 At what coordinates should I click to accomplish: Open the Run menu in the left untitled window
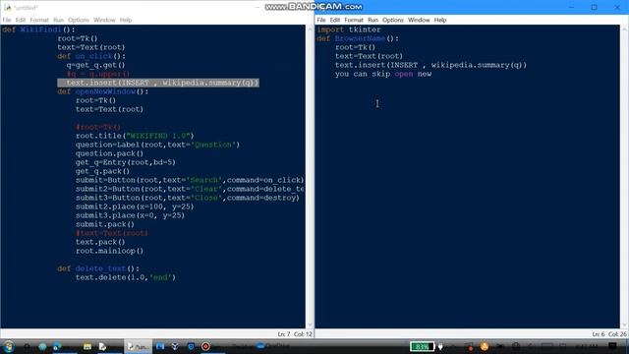point(59,20)
